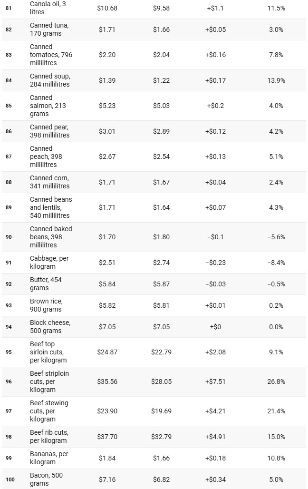308x489 pixels.
Task: Select the Canned soup 13.9% change cell
Action: [x=276, y=80]
